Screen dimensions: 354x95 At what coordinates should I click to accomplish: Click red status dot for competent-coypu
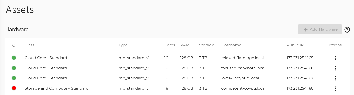[14, 88]
